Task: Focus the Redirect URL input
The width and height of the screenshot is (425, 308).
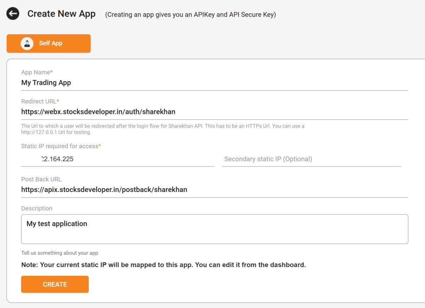Action: pyautogui.click(x=215, y=112)
